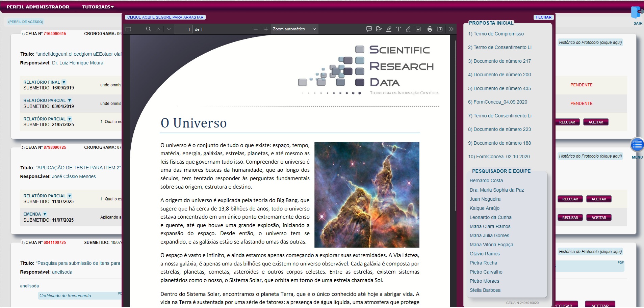Click the save/download PDF icon

[439, 29]
